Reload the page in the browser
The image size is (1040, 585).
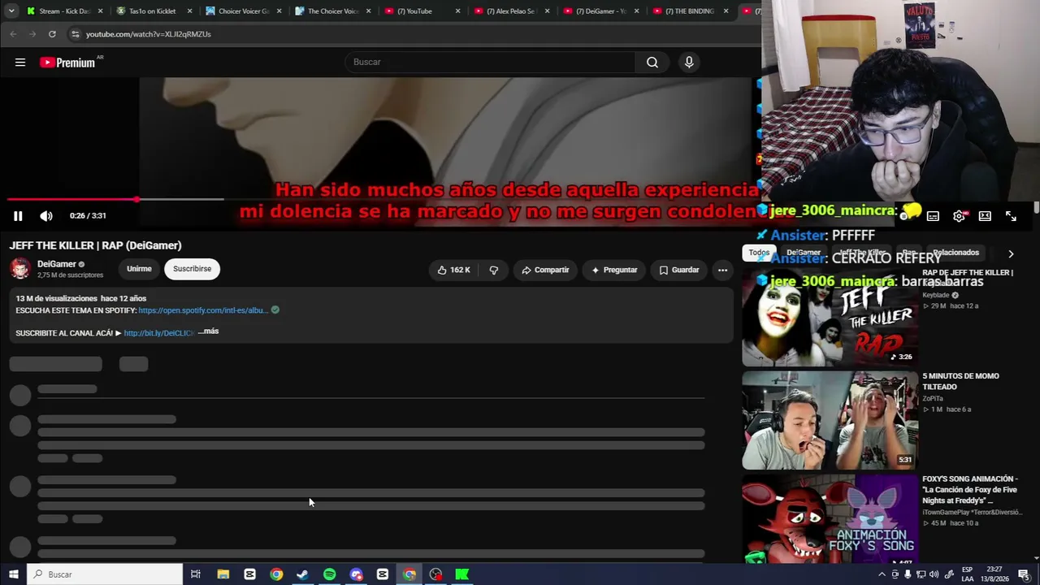[x=52, y=34]
